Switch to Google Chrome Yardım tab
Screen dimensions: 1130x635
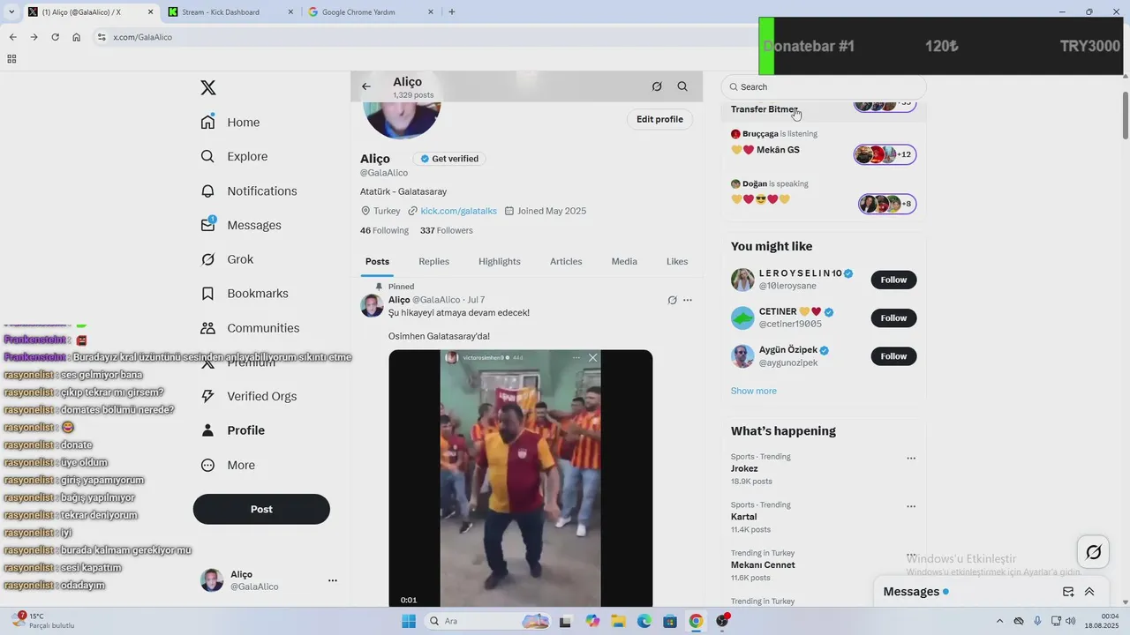(371, 12)
